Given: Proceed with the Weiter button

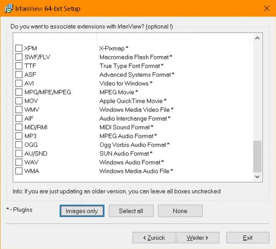Looking at the screenshot, I should [x=197, y=238].
